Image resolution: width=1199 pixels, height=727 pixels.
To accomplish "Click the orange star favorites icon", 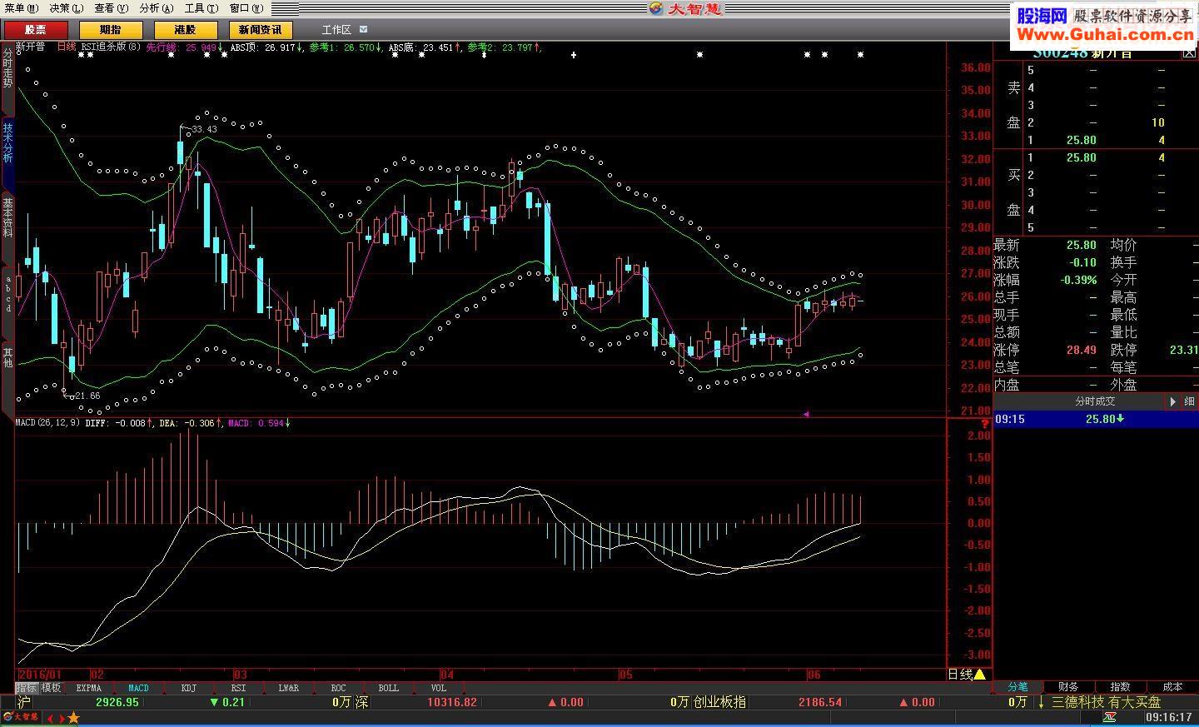I will point(73,718).
